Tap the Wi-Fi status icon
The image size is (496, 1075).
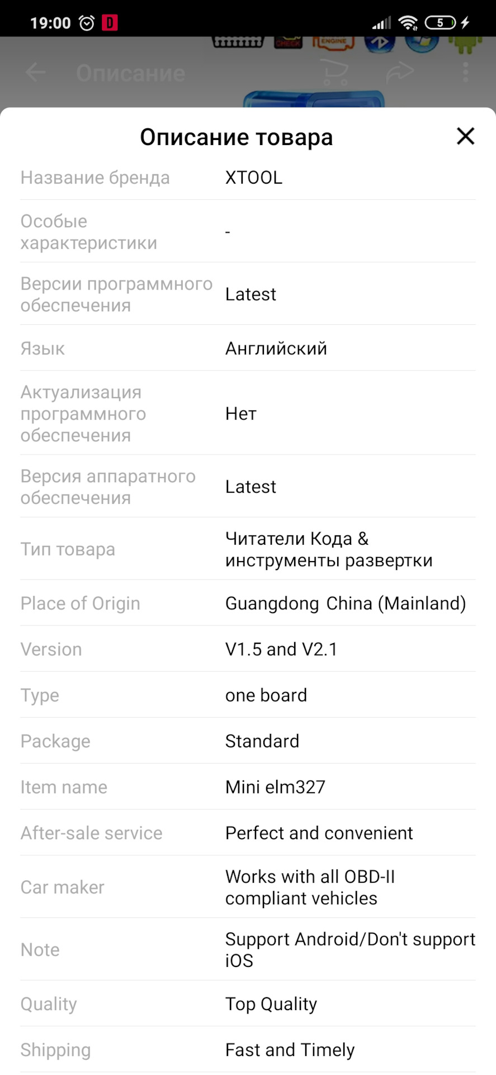pos(408,23)
